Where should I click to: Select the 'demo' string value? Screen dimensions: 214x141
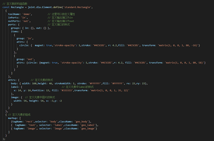[27, 14]
